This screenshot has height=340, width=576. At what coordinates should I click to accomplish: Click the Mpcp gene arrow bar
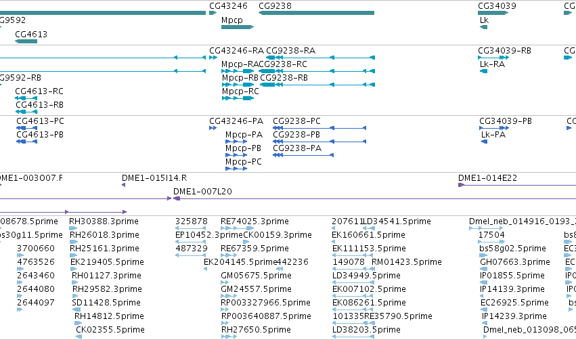[238, 27]
